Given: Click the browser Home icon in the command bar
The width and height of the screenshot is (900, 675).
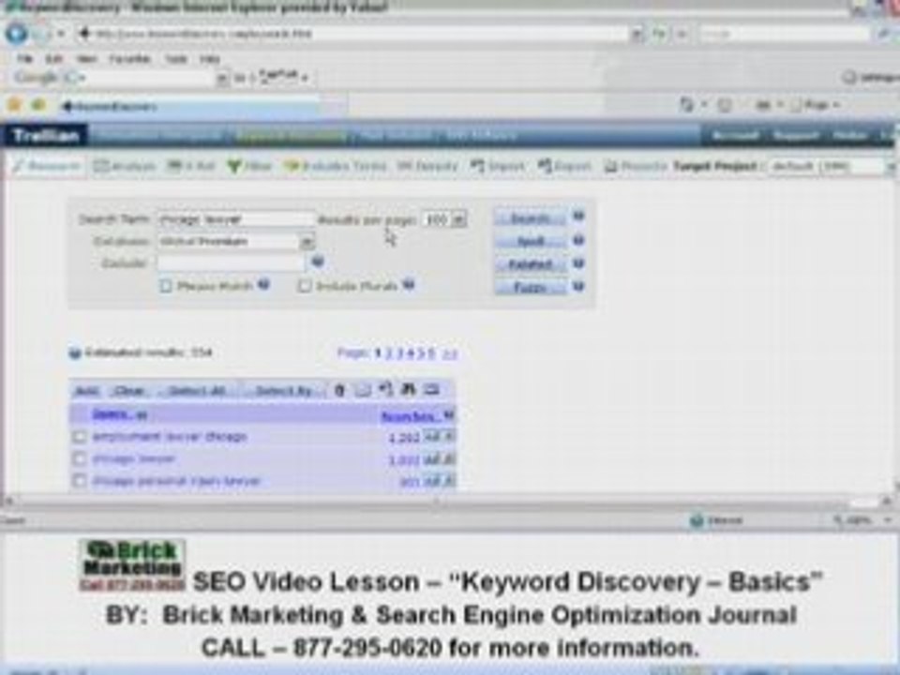Looking at the screenshot, I should [686, 105].
